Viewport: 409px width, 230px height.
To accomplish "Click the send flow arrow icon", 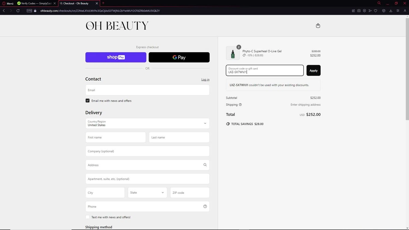I will tap(370, 11).
